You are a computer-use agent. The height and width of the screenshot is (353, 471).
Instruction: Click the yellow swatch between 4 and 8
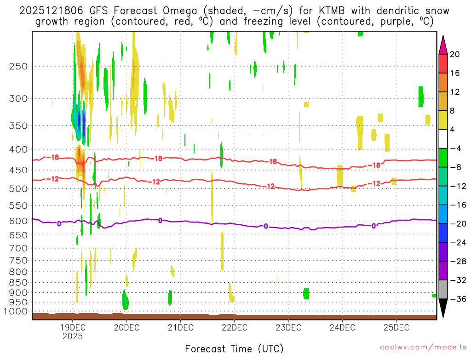pos(443,120)
